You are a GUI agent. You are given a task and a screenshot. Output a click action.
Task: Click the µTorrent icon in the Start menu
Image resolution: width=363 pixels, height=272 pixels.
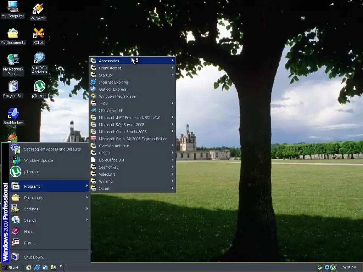(x=16, y=172)
